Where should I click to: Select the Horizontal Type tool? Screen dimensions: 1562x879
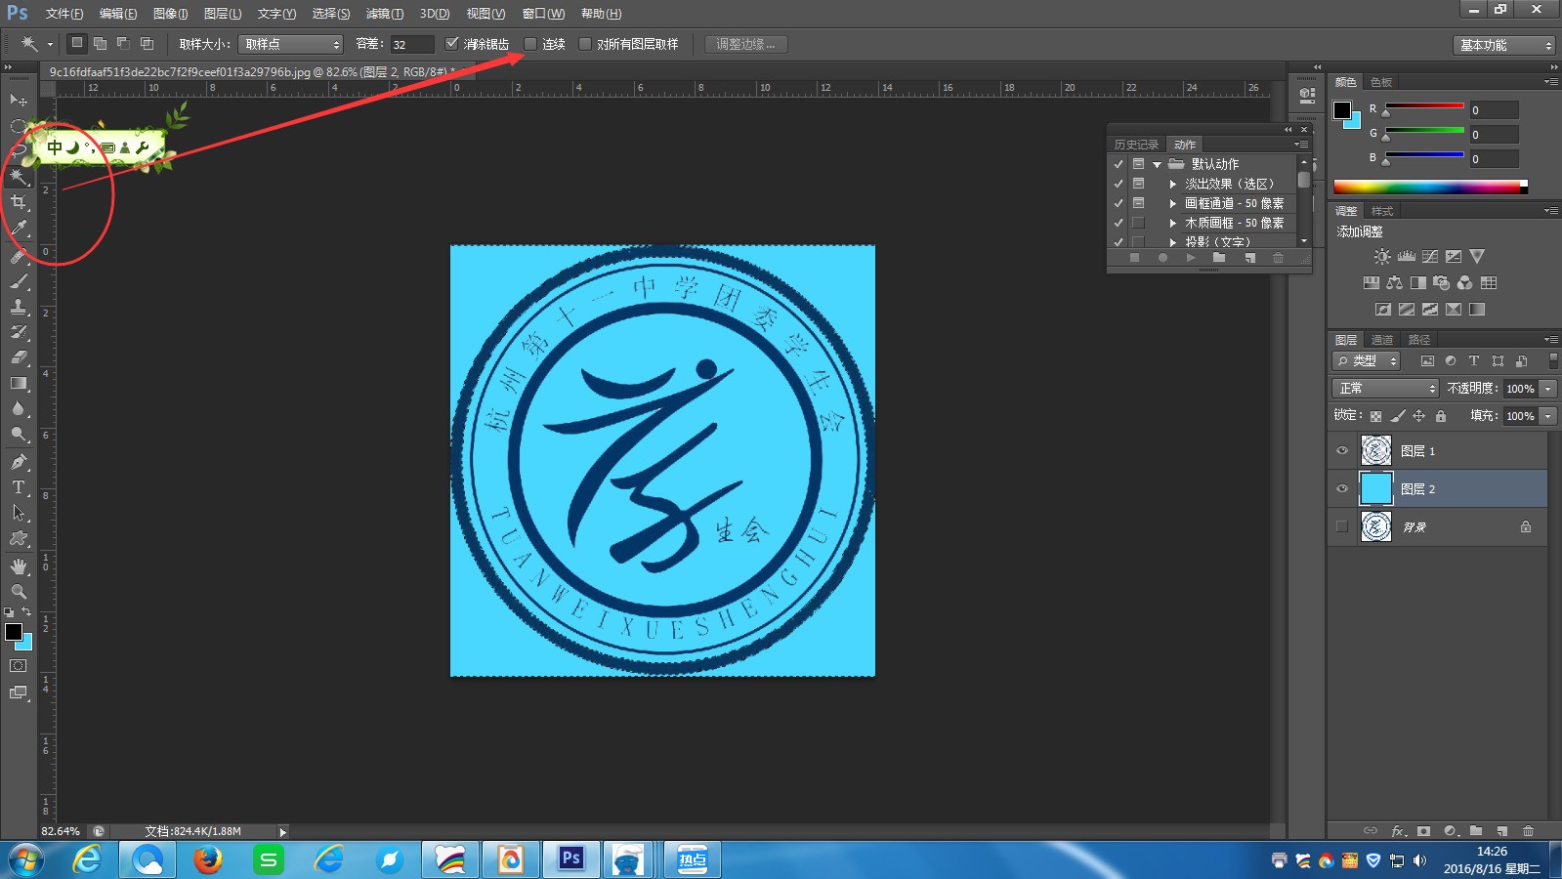tap(19, 486)
